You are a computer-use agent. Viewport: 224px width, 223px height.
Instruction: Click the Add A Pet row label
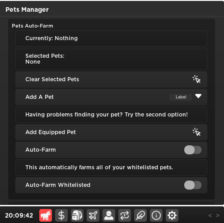click(39, 97)
